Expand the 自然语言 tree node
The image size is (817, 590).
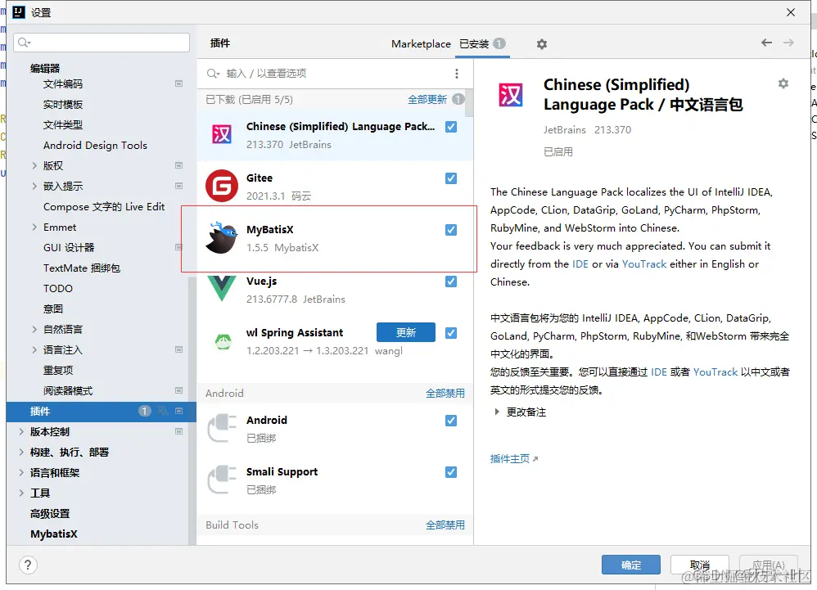(34, 329)
